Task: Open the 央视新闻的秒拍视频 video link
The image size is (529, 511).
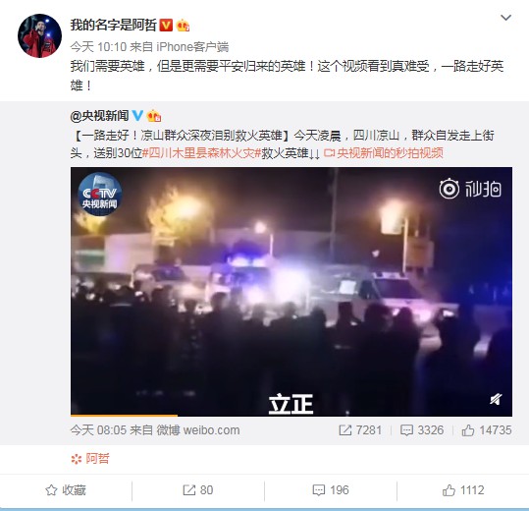Action: 384,153
